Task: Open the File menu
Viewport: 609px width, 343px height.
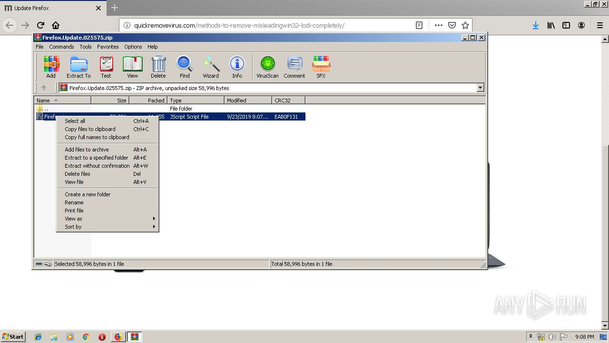Action: pos(39,47)
